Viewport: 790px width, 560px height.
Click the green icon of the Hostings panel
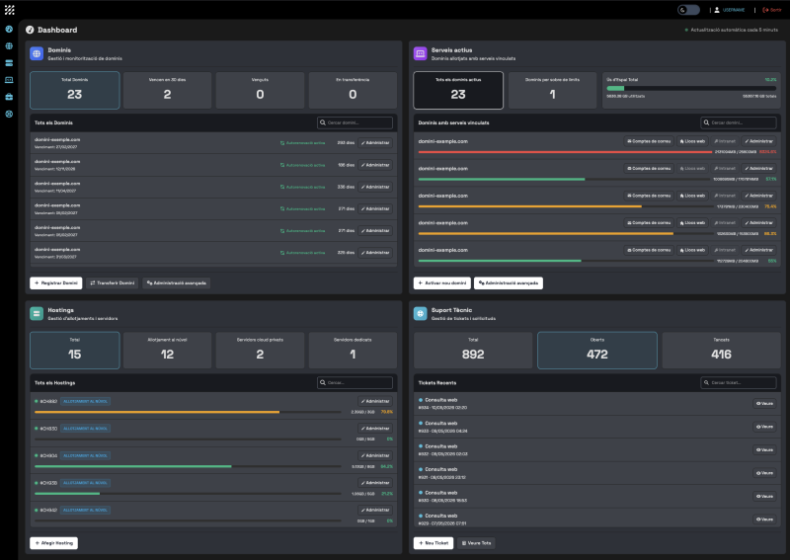[x=37, y=313]
